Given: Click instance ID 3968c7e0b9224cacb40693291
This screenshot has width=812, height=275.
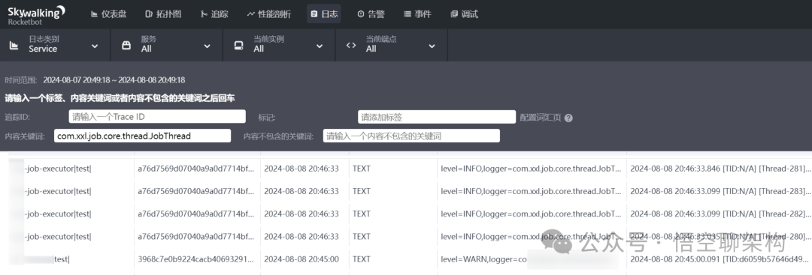Looking at the screenshot, I should (x=195, y=259).
